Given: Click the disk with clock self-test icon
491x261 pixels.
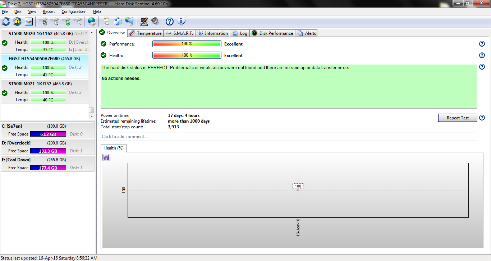Looking at the screenshot, I should (x=55, y=22).
